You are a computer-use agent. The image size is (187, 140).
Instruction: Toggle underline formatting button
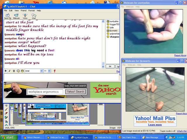pos(14,71)
